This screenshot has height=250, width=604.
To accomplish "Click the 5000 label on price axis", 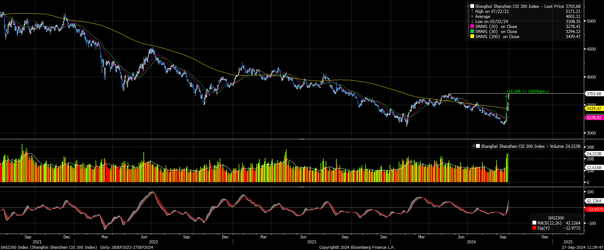I will [x=591, y=21].
